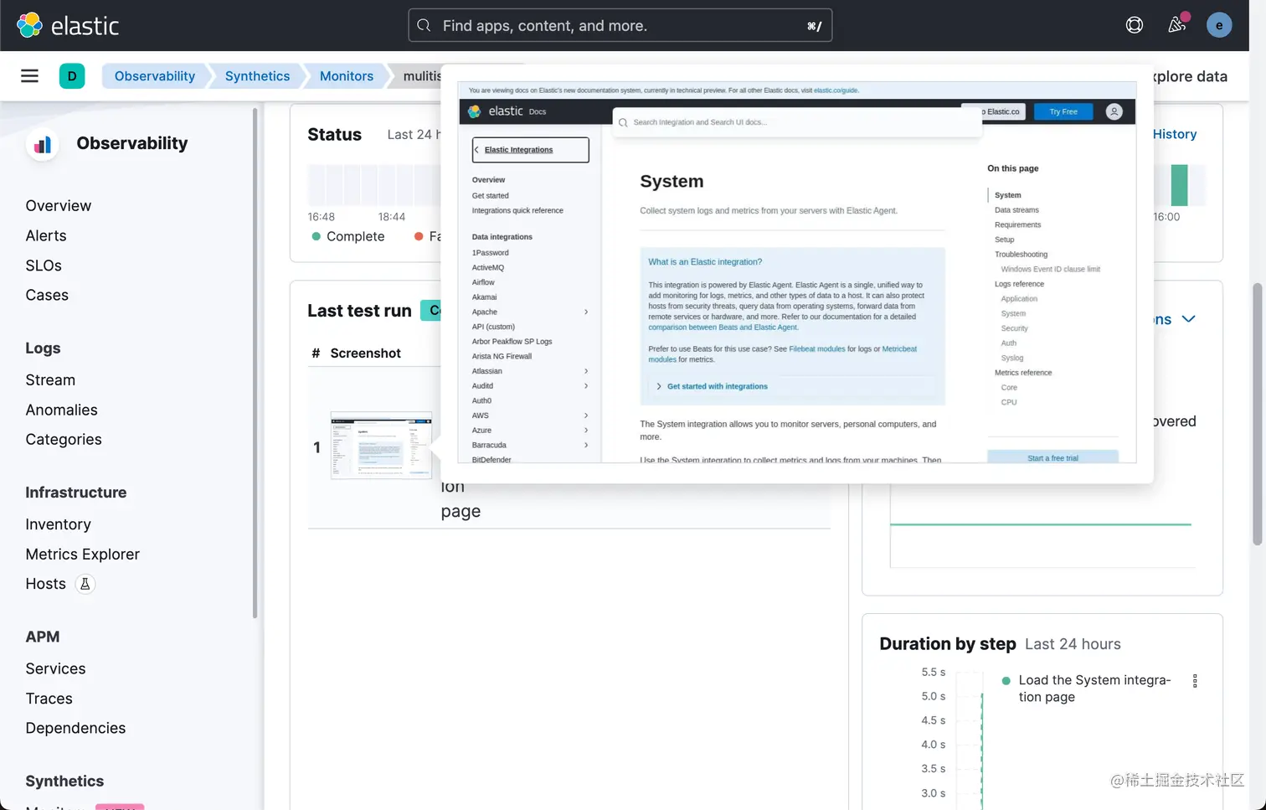This screenshot has height=810, width=1266.
Task: Open Logs Categories page
Action: 64,440
